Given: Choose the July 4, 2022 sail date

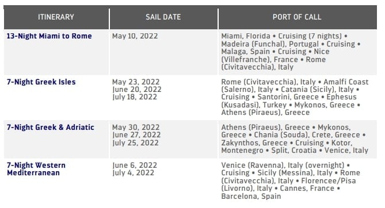Looking at the screenshot, I should pyautogui.click(x=133, y=173).
